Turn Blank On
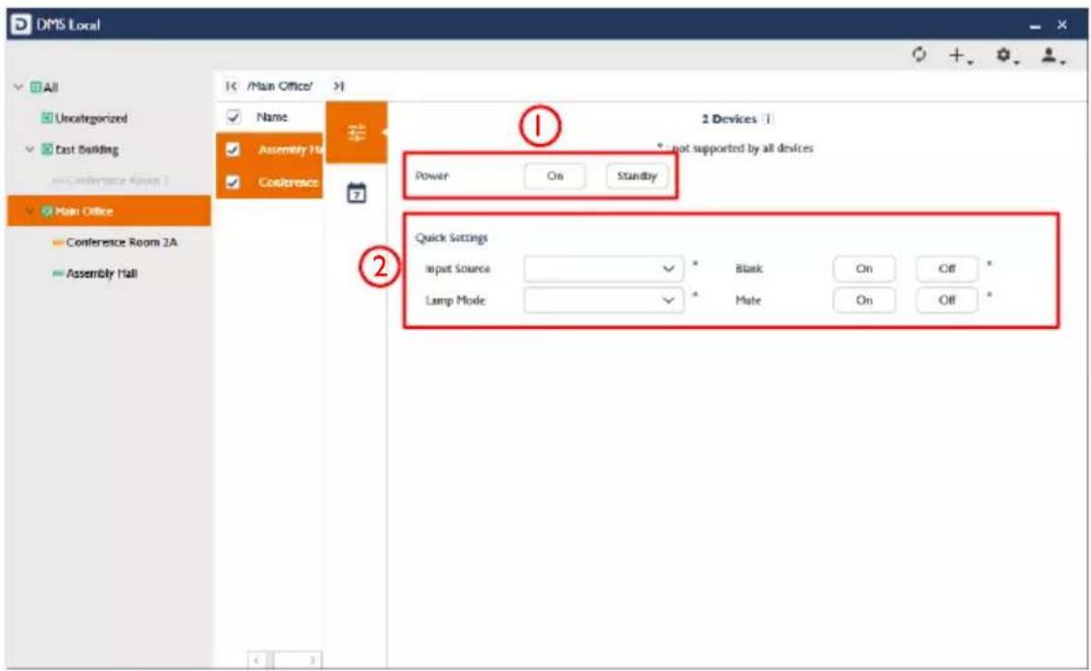The image size is (1091, 671). click(x=864, y=269)
